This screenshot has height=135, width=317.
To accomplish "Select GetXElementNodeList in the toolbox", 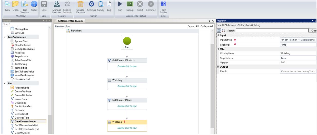I will tap(24, 125).
